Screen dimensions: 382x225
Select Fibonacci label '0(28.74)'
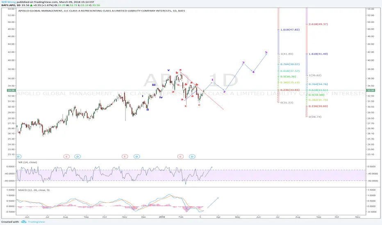coord(315,117)
